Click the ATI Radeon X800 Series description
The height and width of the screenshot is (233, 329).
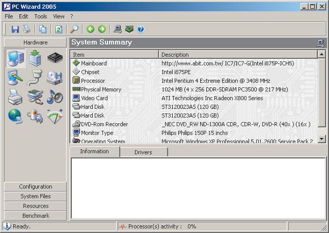point(212,98)
